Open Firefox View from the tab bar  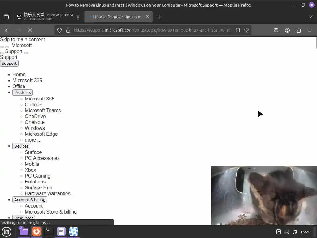[6, 17]
